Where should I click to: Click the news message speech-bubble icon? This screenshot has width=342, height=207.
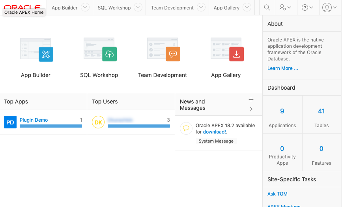click(x=186, y=128)
